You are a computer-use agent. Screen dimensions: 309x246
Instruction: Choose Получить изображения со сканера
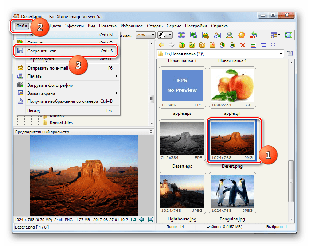(x=67, y=101)
